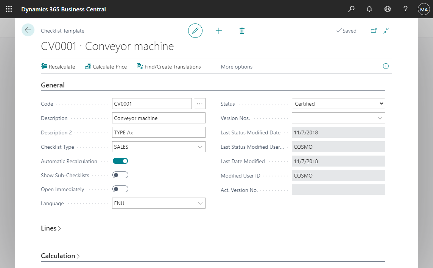Show the FactBox info icon
433x268 pixels.
coord(386,66)
